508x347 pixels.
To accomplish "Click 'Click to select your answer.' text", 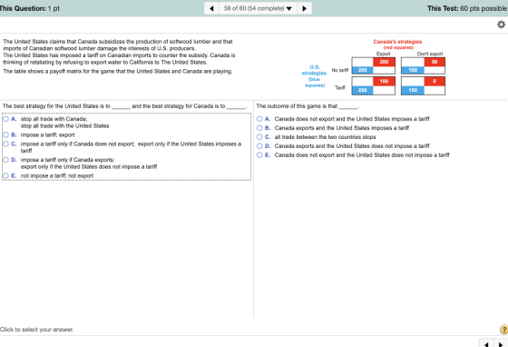I will tap(36, 330).
